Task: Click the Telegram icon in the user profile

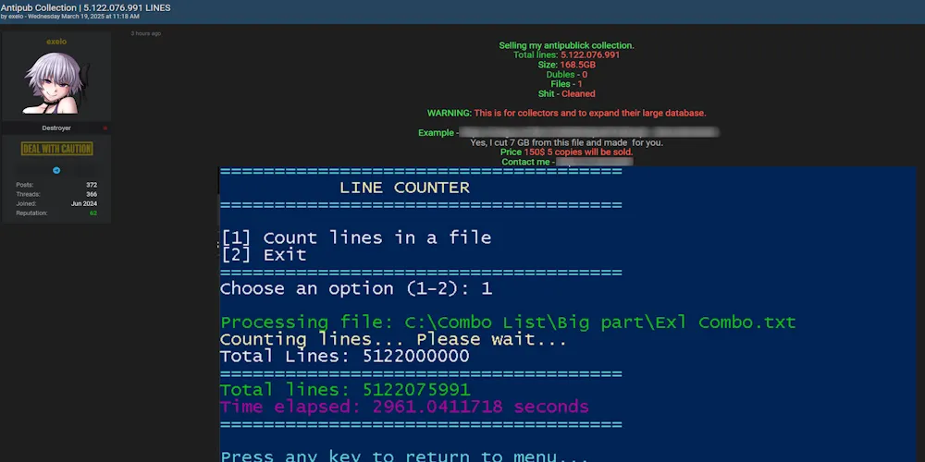Action: tap(56, 170)
